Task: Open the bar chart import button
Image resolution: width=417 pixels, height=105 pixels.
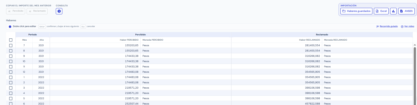Action: click(x=393, y=11)
